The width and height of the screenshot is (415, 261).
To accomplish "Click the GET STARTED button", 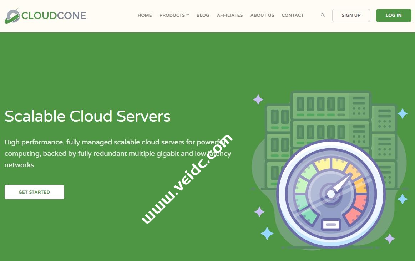I will [34, 192].
